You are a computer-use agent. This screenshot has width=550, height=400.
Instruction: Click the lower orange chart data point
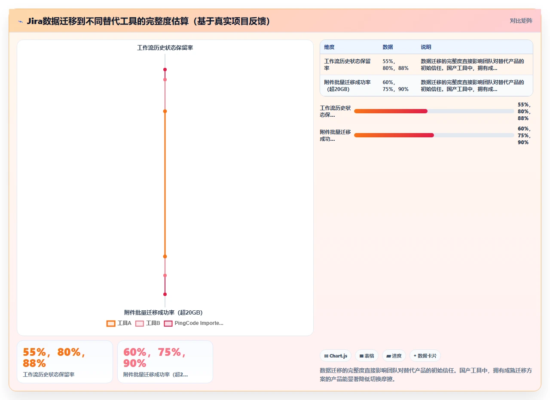[x=165, y=256]
